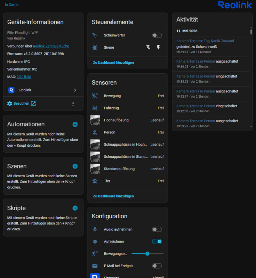The image size is (256, 278).
Task: Click the Bewegung motion sensor icon
Action: click(95, 96)
